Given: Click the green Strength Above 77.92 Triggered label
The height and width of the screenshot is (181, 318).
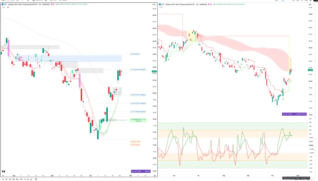Looking at the screenshot, I should point(138,120).
